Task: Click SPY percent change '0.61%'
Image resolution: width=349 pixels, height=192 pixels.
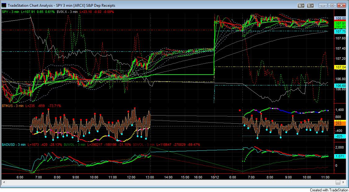Action: click(x=50, y=12)
